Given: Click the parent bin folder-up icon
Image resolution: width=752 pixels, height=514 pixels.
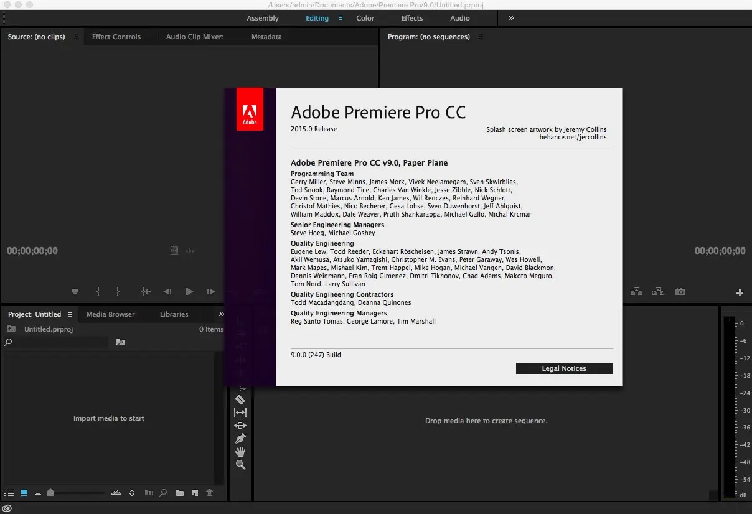Looking at the screenshot, I should click(x=11, y=329).
